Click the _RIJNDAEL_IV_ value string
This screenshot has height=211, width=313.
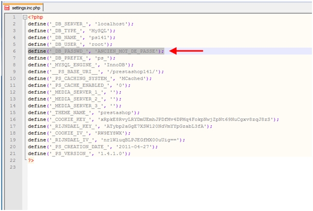[x=140, y=140]
